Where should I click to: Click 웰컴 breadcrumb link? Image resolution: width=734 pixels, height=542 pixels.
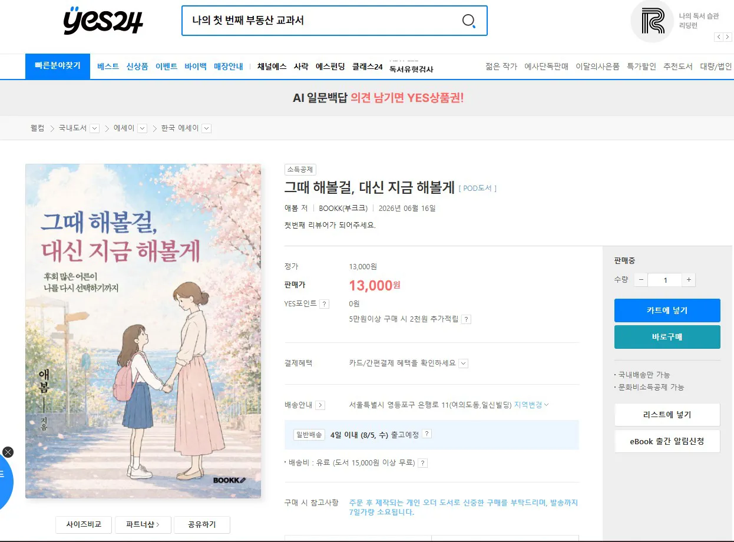tap(37, 128)
